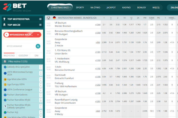Screen dimensions: 178x118
Task: Click the UEFA Conference League icon
Action: (5, 90)
